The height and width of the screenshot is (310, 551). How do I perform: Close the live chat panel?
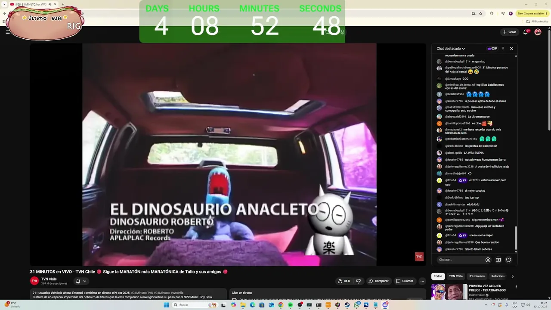511,49
